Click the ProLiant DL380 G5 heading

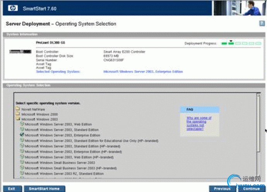[51, 42]
